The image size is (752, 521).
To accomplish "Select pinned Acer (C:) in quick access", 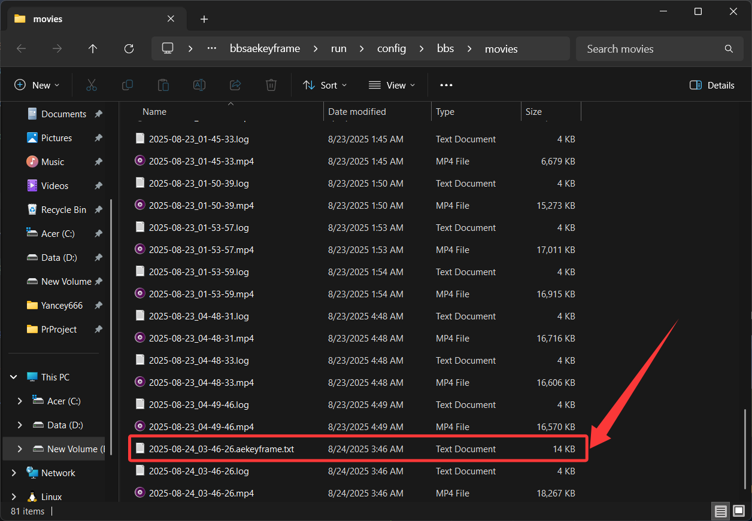I will (x=58, y=234).
